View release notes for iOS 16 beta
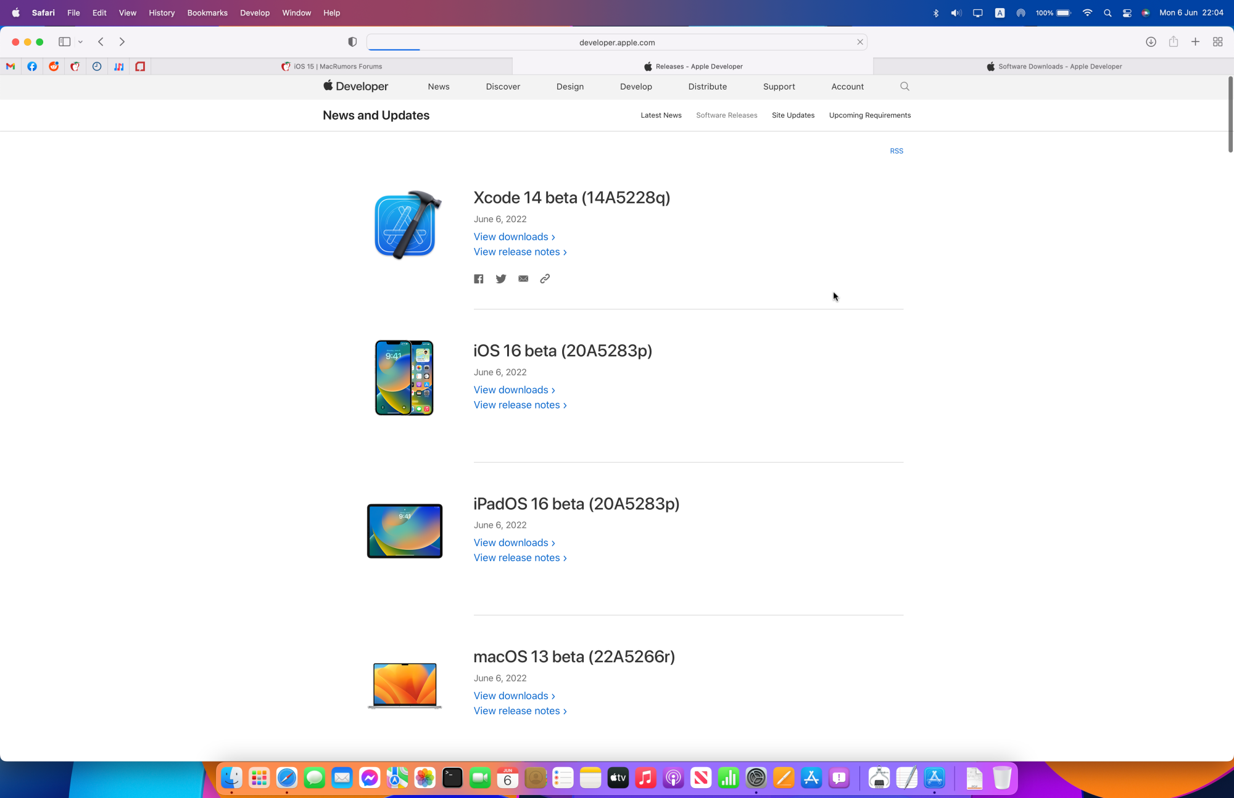The width and height of the screenshot is (1234, 798). click(520, 405)
